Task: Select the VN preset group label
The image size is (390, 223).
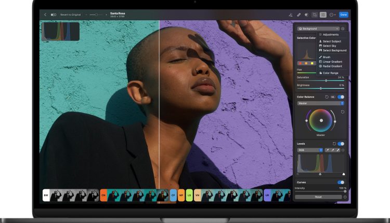Action: point(198,195)
